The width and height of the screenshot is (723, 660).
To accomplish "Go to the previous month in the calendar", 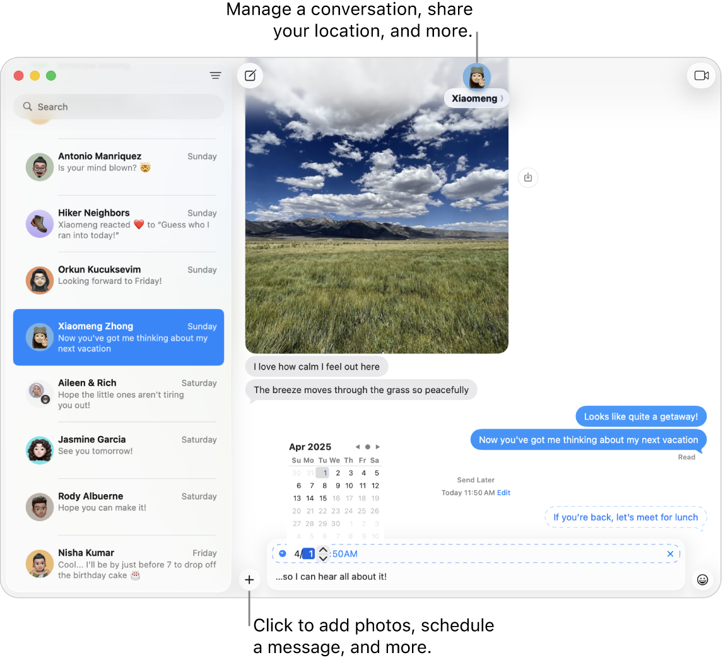I will [x=358, y=446].
